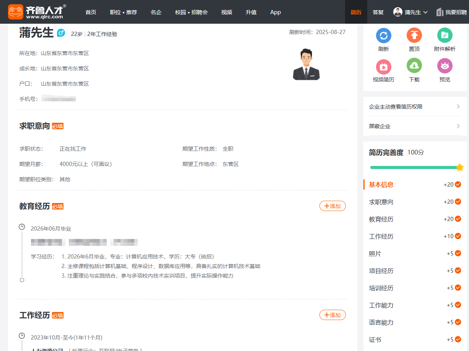Open the video resume (视频简历) icon
Viewport: 469px width, 351px height.
point(383,66)
